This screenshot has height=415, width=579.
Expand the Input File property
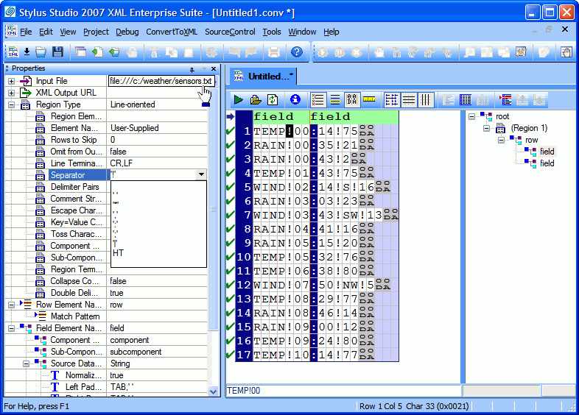point(12,81)
